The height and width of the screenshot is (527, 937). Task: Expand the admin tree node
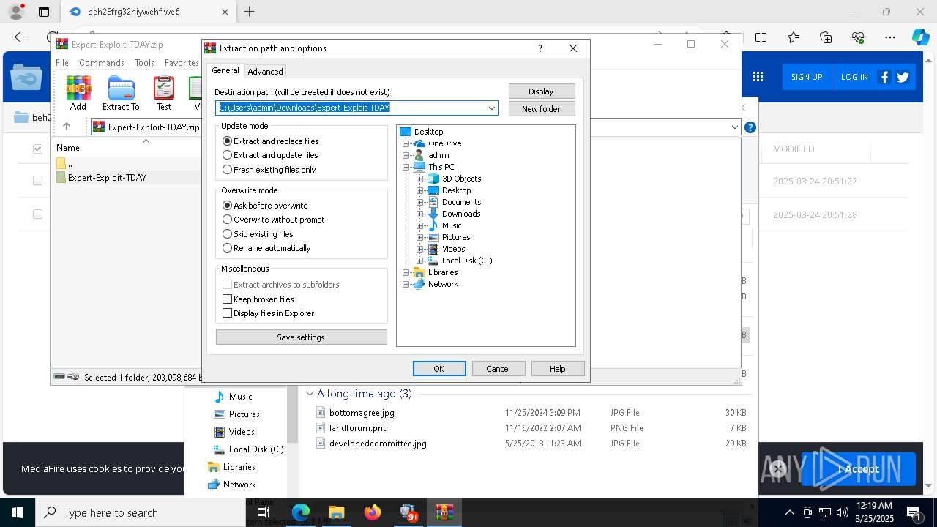click(x=406, y=155)
